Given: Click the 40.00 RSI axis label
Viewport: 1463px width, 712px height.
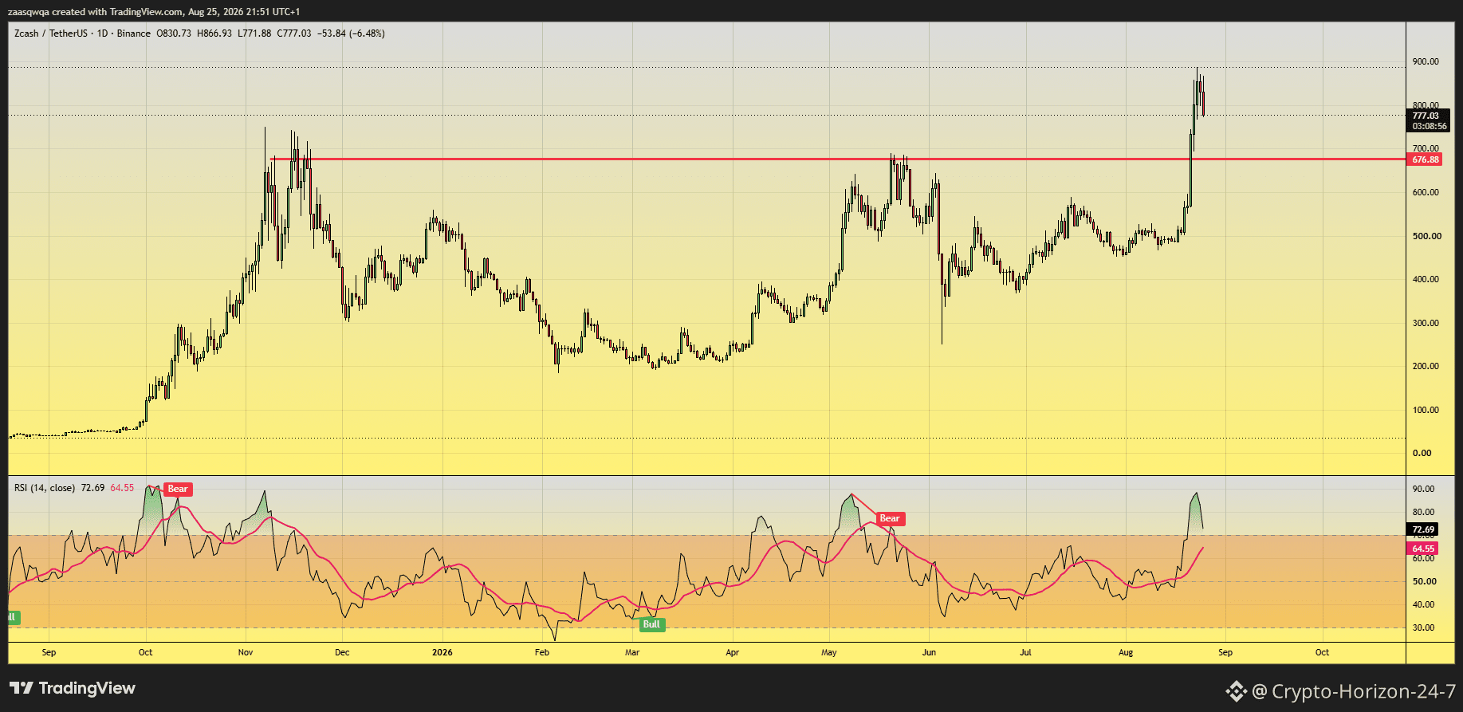Looking at the screenshot, I should [x=1423, y=604].
